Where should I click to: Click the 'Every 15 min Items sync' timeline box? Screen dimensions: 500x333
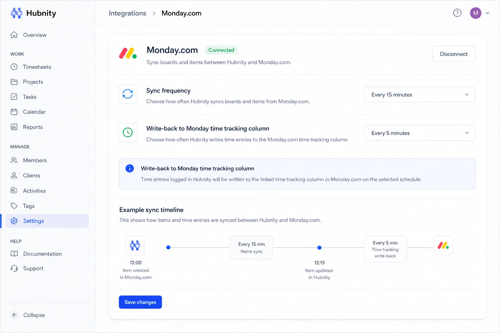point(251,248)
